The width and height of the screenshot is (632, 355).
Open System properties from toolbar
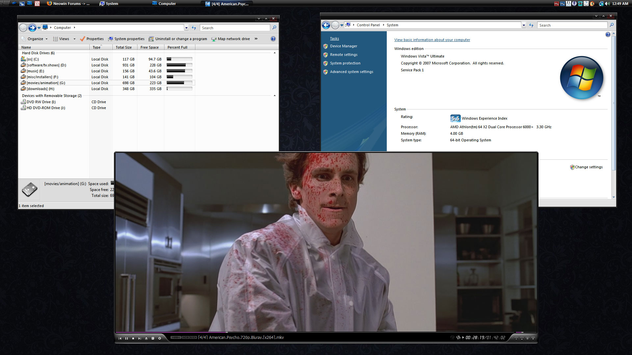tap(126, 39)
